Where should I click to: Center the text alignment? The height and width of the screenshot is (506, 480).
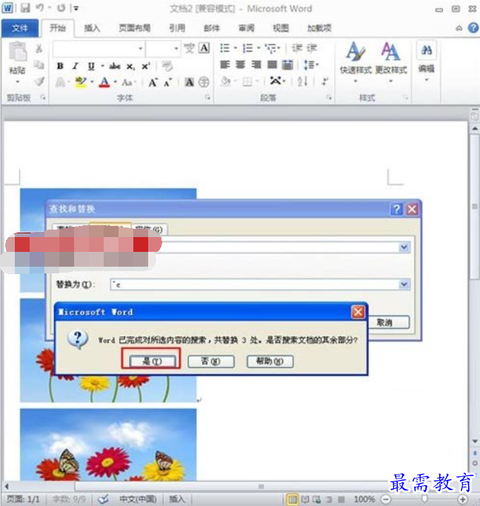[240, 65]
